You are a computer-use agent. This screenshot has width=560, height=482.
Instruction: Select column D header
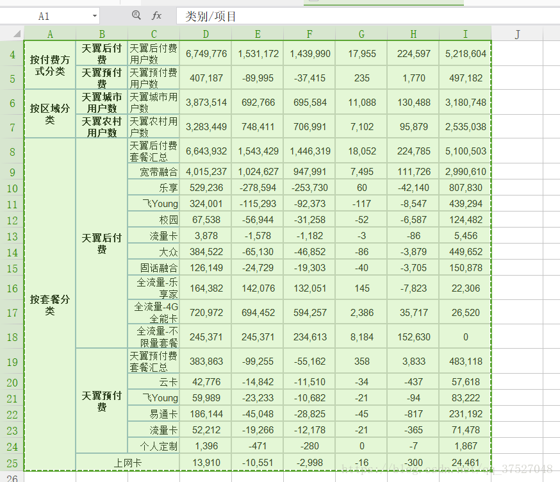click(206, 34)
